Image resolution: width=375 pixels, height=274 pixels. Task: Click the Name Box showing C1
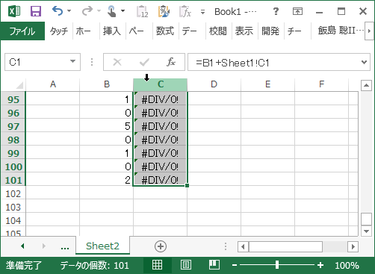(37, 62)
